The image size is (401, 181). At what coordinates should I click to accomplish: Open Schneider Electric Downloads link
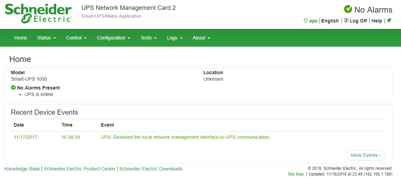(151, 169)
